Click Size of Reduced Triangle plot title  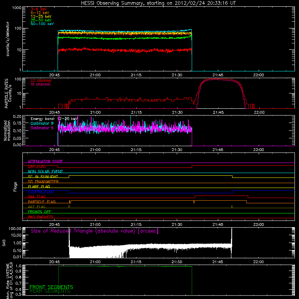click(x=95, y=231)
